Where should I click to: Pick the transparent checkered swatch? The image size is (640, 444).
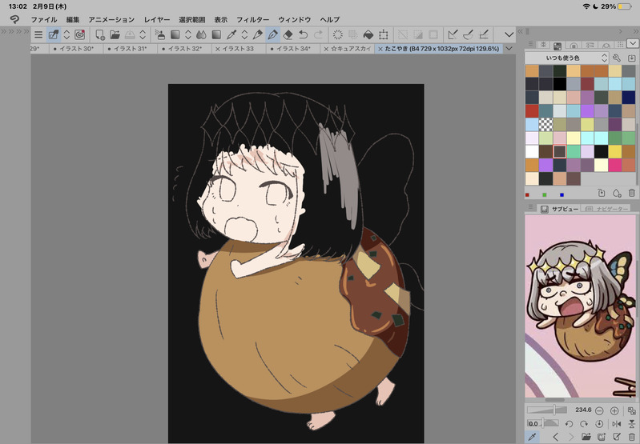click(x=545, y=124)
